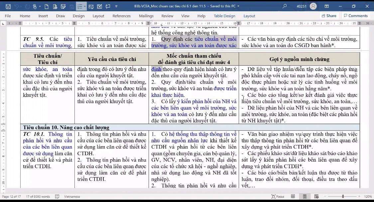Create a new blank document icon
The width and height of the screenshot is (374, 202).
[x=47, y=6]
